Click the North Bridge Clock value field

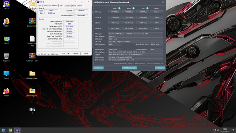coord(157,44)
